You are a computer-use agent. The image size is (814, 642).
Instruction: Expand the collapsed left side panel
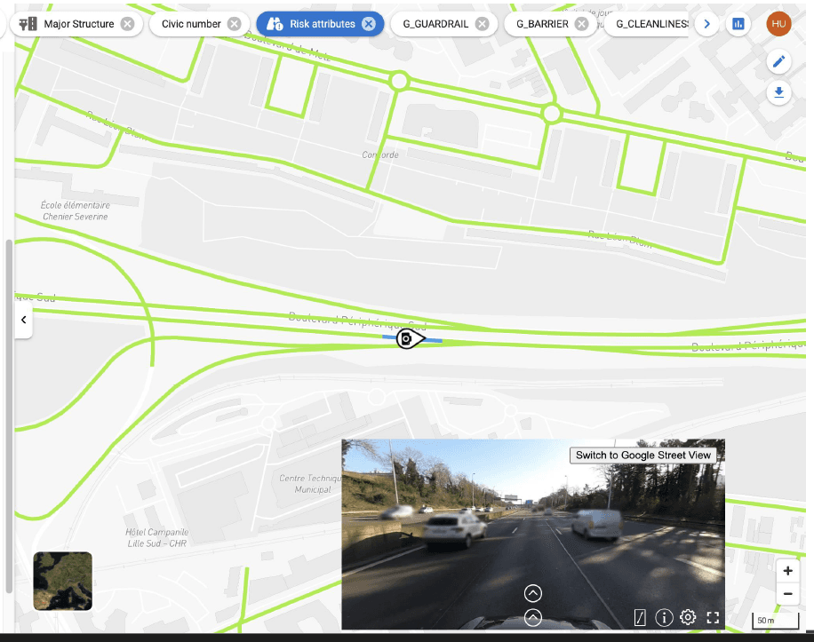click(x=23, y=320)
